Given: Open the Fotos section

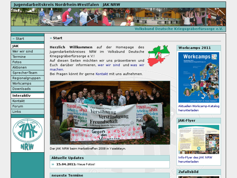Looking at the screenshot, I should 27,62.
